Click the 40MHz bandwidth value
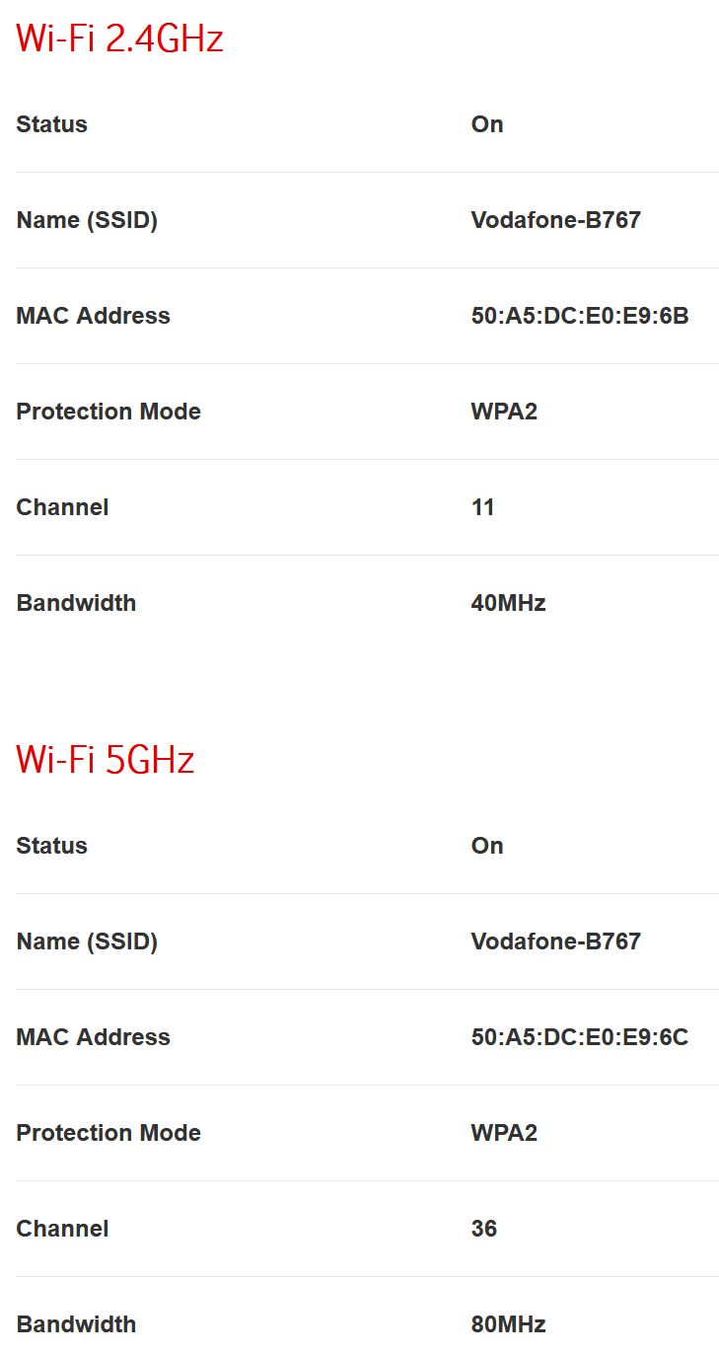The image size is (719, 1355). (x=508, y=603)
